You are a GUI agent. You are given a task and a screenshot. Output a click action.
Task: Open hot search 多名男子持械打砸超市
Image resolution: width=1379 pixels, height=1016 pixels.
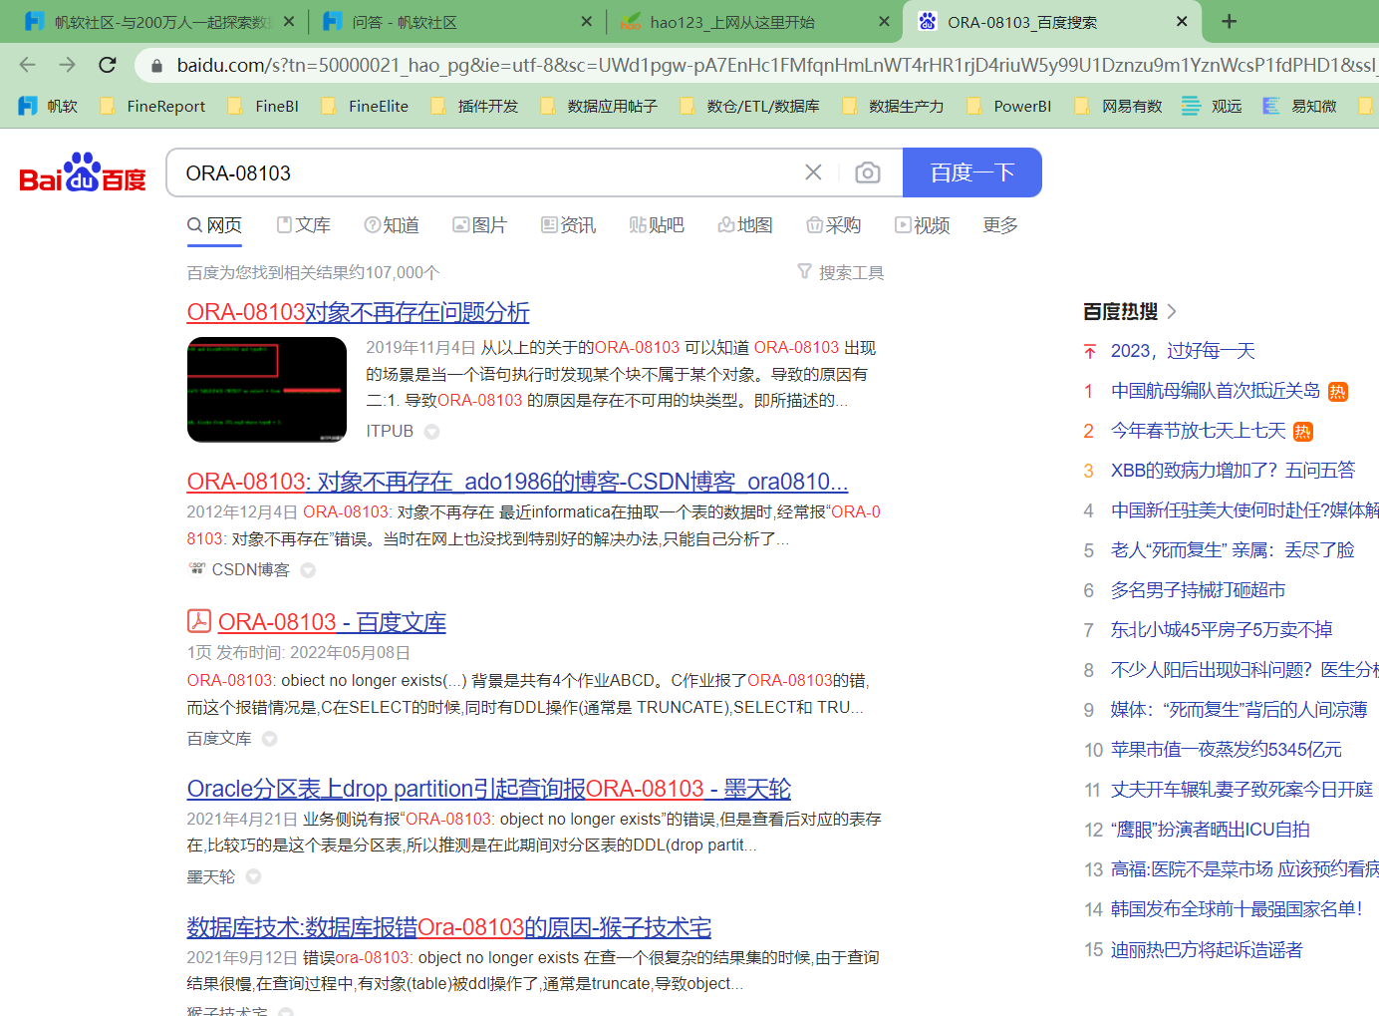point(1199,590)
